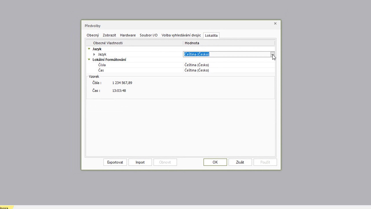Select the Lokalita tab
The width and height of the screenshot is (371, 209).
tap(211, 35)
